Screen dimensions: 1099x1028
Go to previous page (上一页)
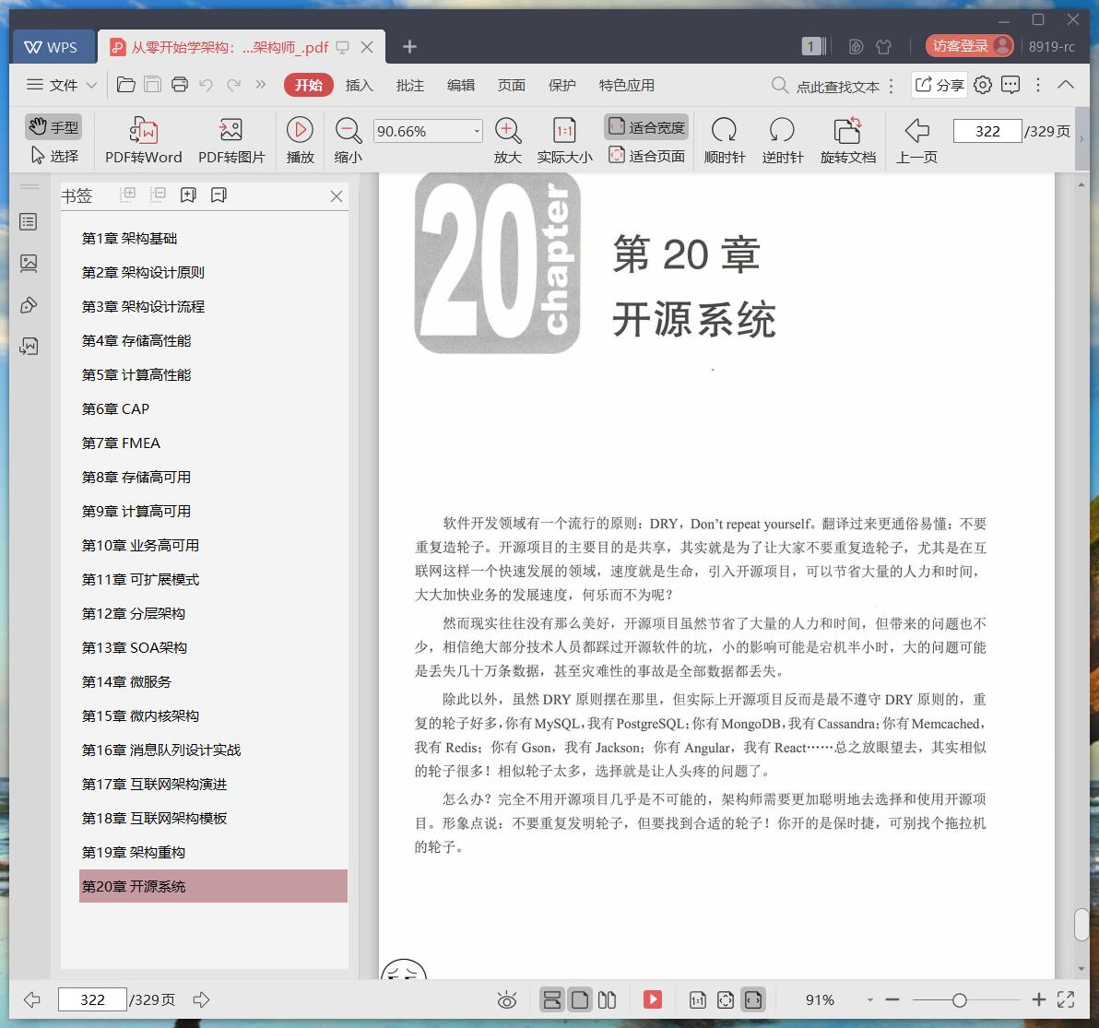click(x=916, y=141)
